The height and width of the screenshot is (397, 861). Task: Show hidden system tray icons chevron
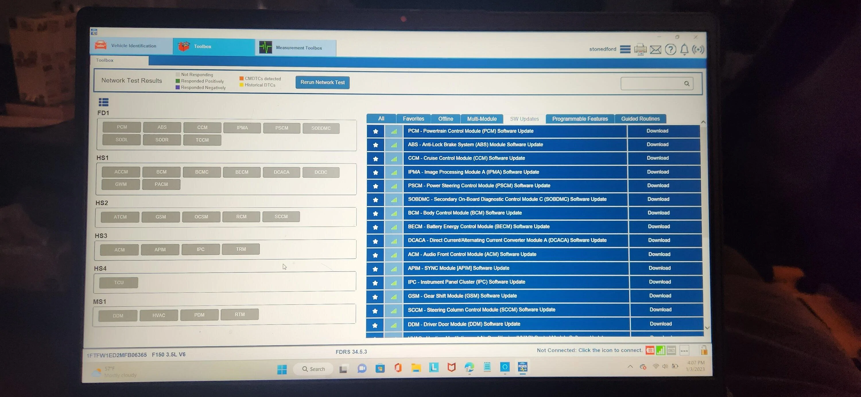[630, 367]
